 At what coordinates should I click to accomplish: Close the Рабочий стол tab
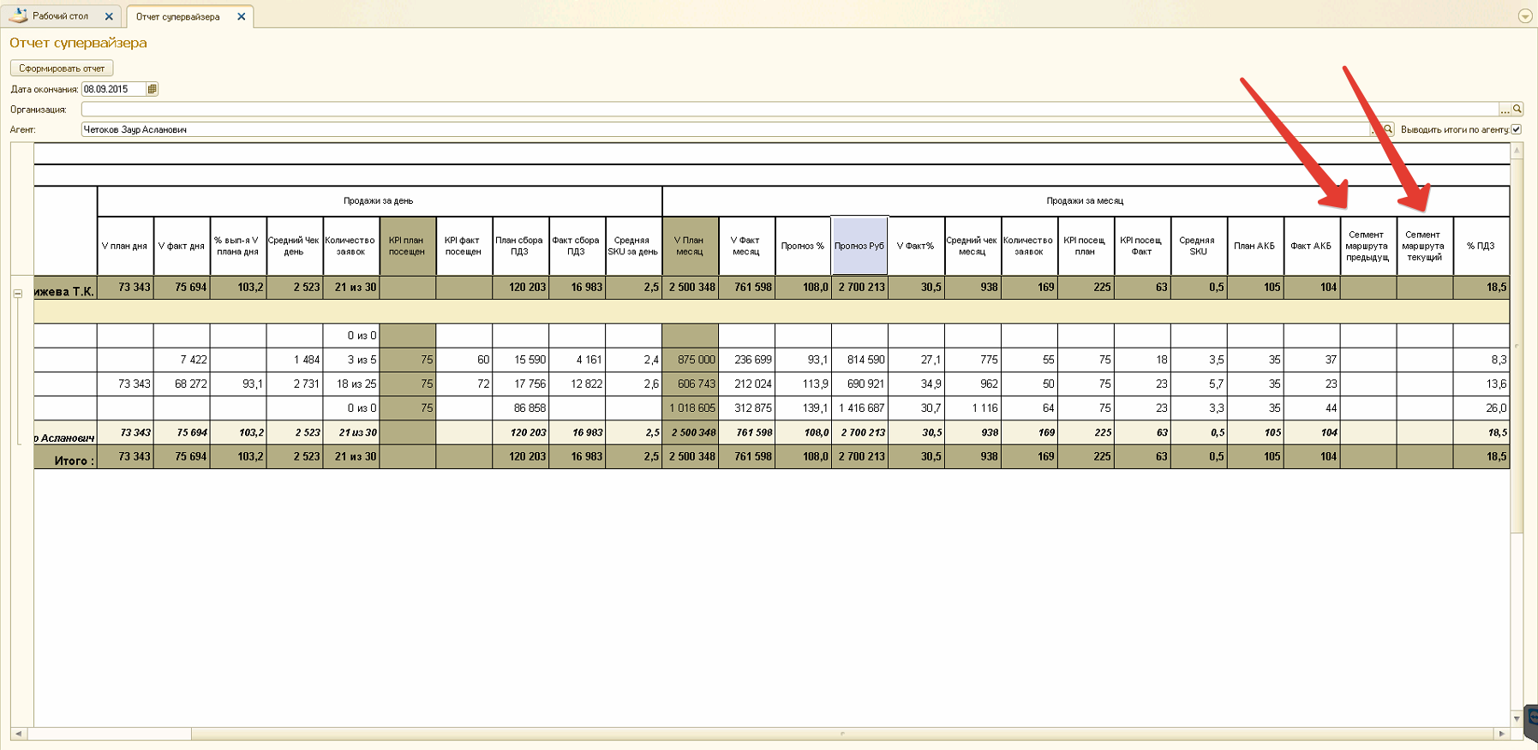109,16
